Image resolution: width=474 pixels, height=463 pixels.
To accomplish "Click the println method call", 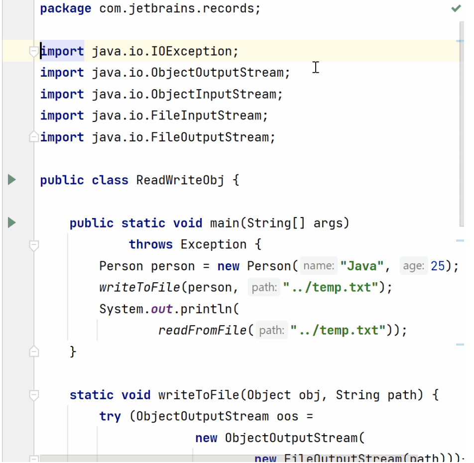I will [206, 309].
